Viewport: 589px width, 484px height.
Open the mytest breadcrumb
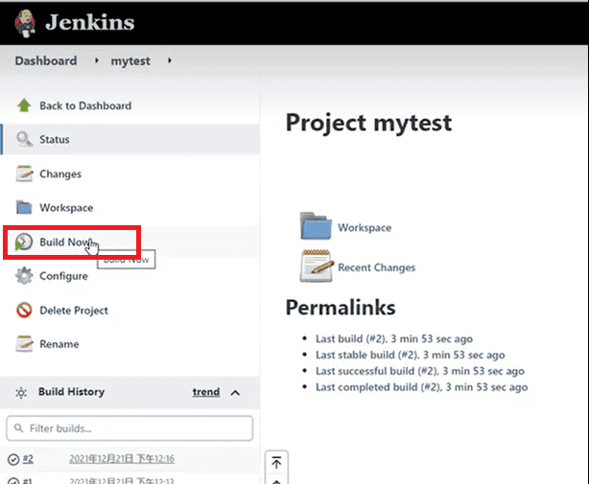pos(130,61)
